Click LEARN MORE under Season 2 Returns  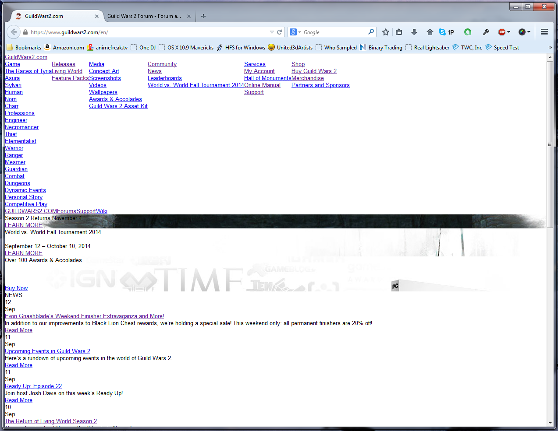tap(24, 225)
